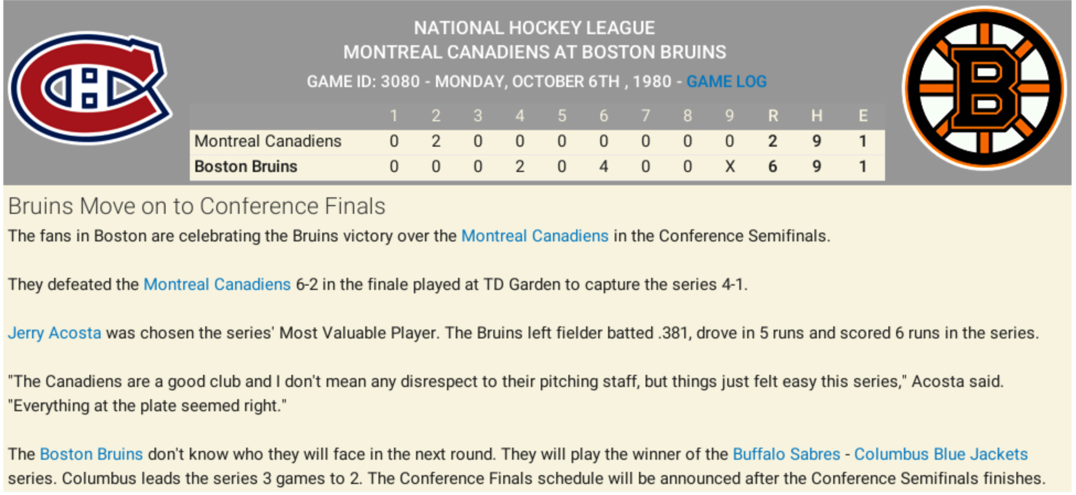This screenshot has width=1076, height=495.
Task: Click the Bruins' sixth-inning score of 4
Action: 604,166
